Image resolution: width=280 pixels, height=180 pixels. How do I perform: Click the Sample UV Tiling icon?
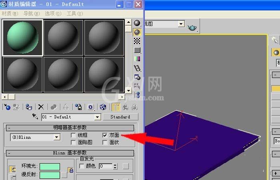pos(137,50)
